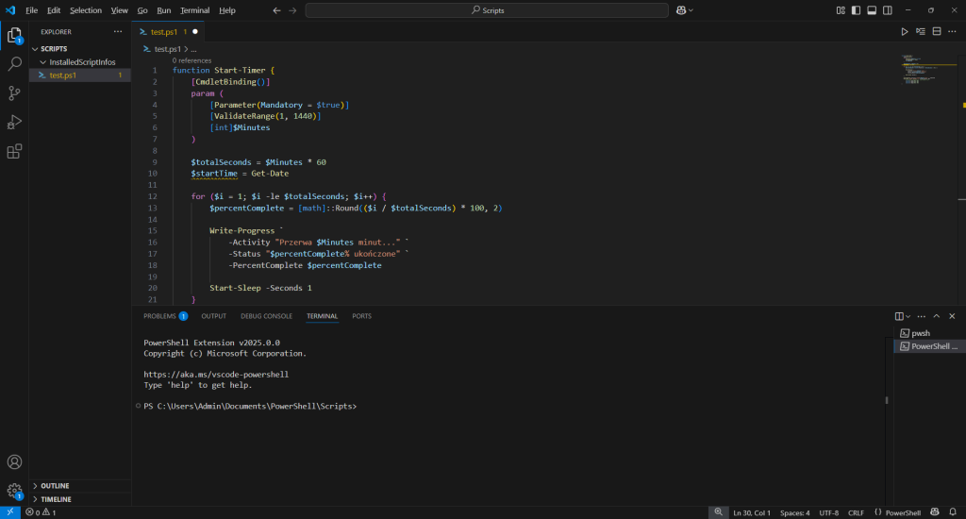This screenshot has height=519, width=966.
Task: Open launch profile dropdown next to split terminal
Action: tap(908, 316)
